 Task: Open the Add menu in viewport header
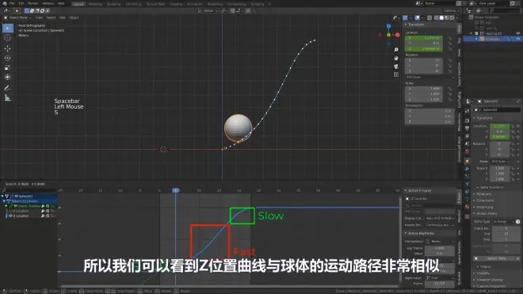[63, 17]
